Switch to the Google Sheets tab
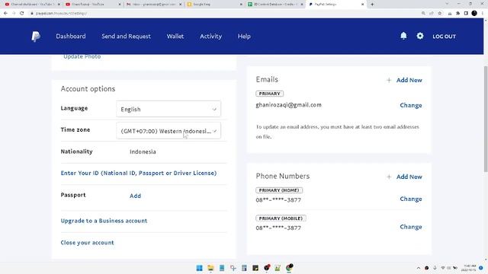The height and width of the screenshot is (274, 488). (275, 5)
